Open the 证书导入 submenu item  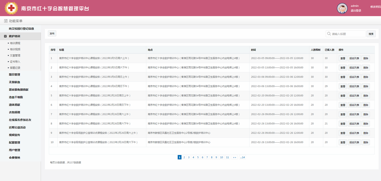pos(15,62)
